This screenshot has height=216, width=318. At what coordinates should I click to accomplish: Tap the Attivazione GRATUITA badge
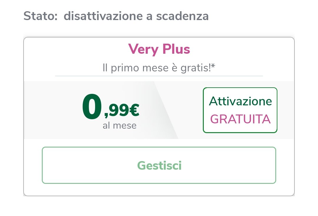(240, 110)
